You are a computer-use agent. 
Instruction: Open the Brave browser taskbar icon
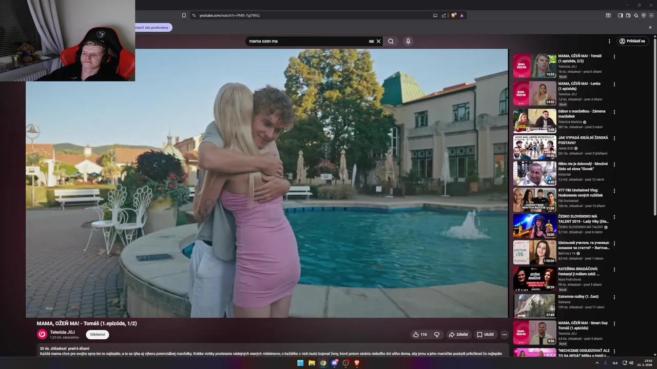[357, 363]
